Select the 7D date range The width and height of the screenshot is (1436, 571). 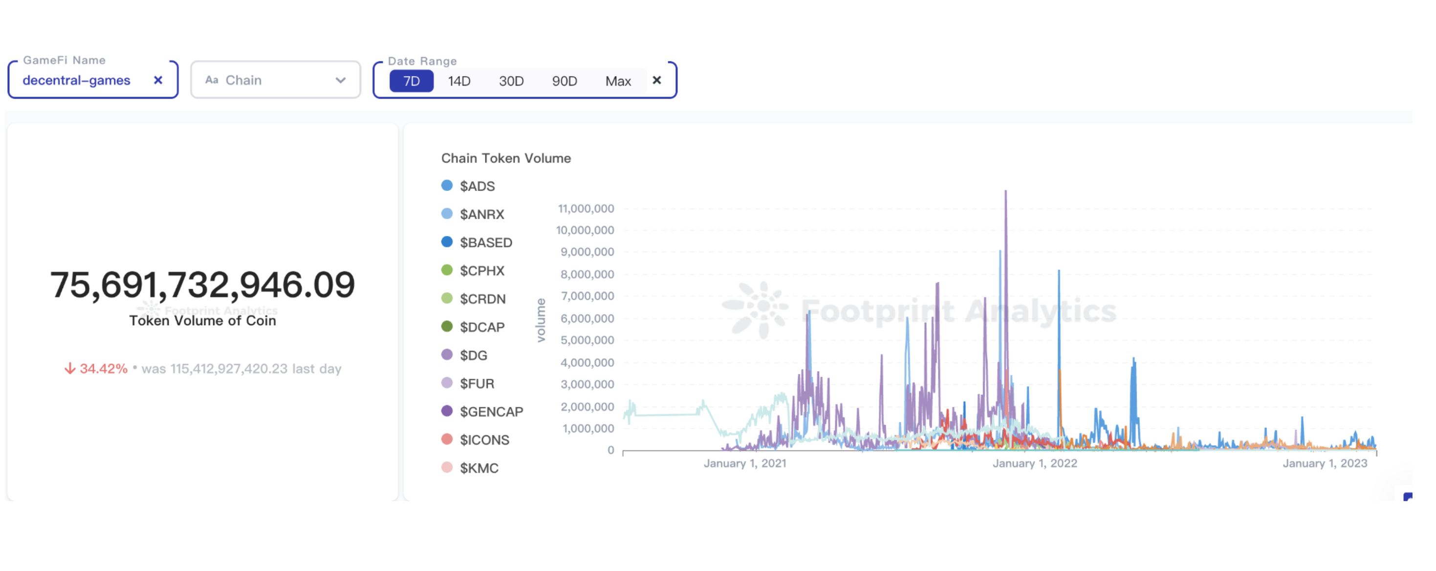pyautogui.click(x=412, y=81)
